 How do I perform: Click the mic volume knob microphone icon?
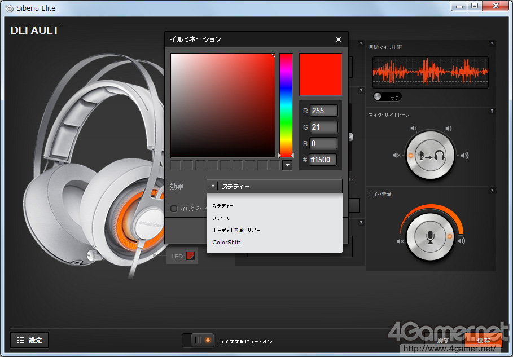(429, 237)
